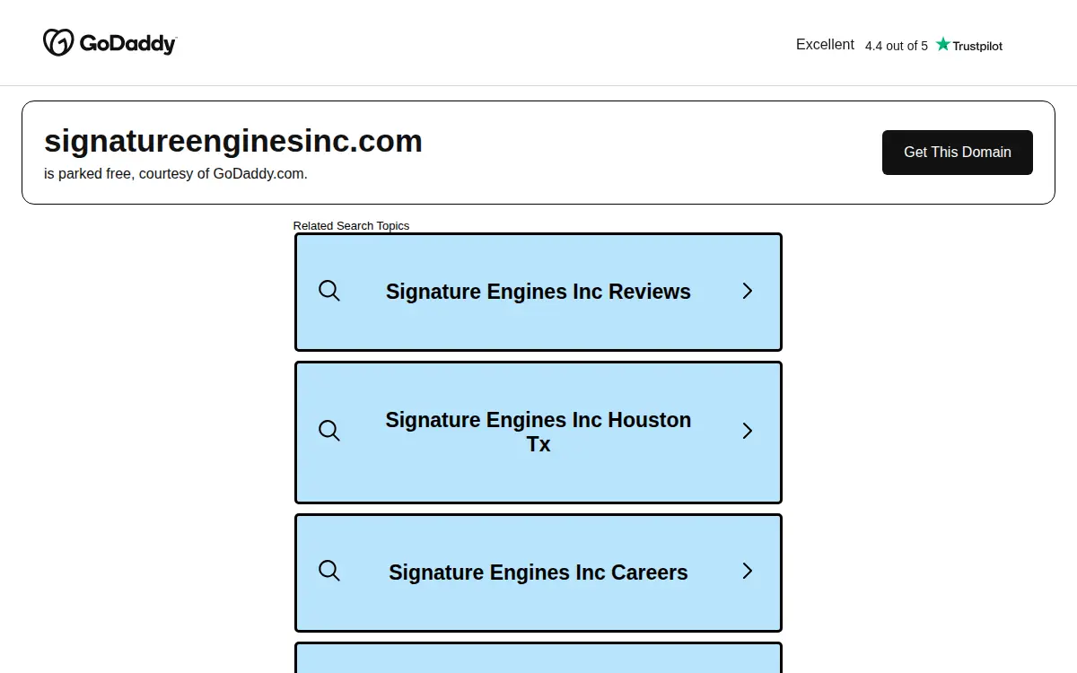1077x673 pixels.
Task: Click the Get This Domain button
Action: click(x=957, y=153)
